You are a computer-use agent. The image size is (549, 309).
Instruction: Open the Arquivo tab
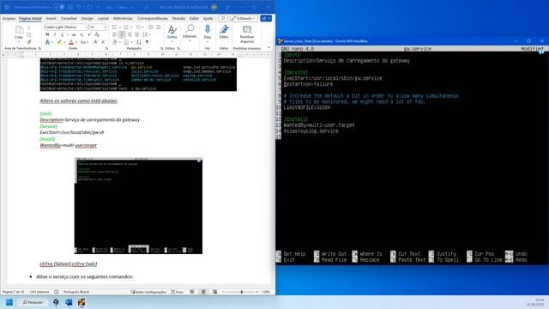coord(9,18)
